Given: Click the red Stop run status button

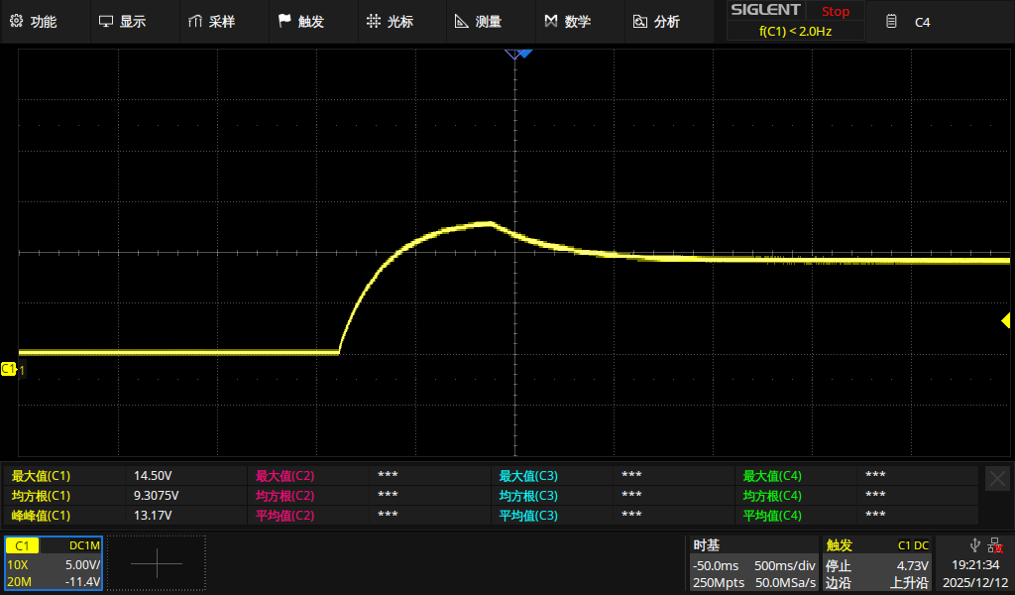Looking at the screenshot, I should point(835,11).
